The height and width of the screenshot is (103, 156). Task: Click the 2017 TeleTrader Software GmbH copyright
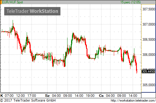click(x=28, y=100)
